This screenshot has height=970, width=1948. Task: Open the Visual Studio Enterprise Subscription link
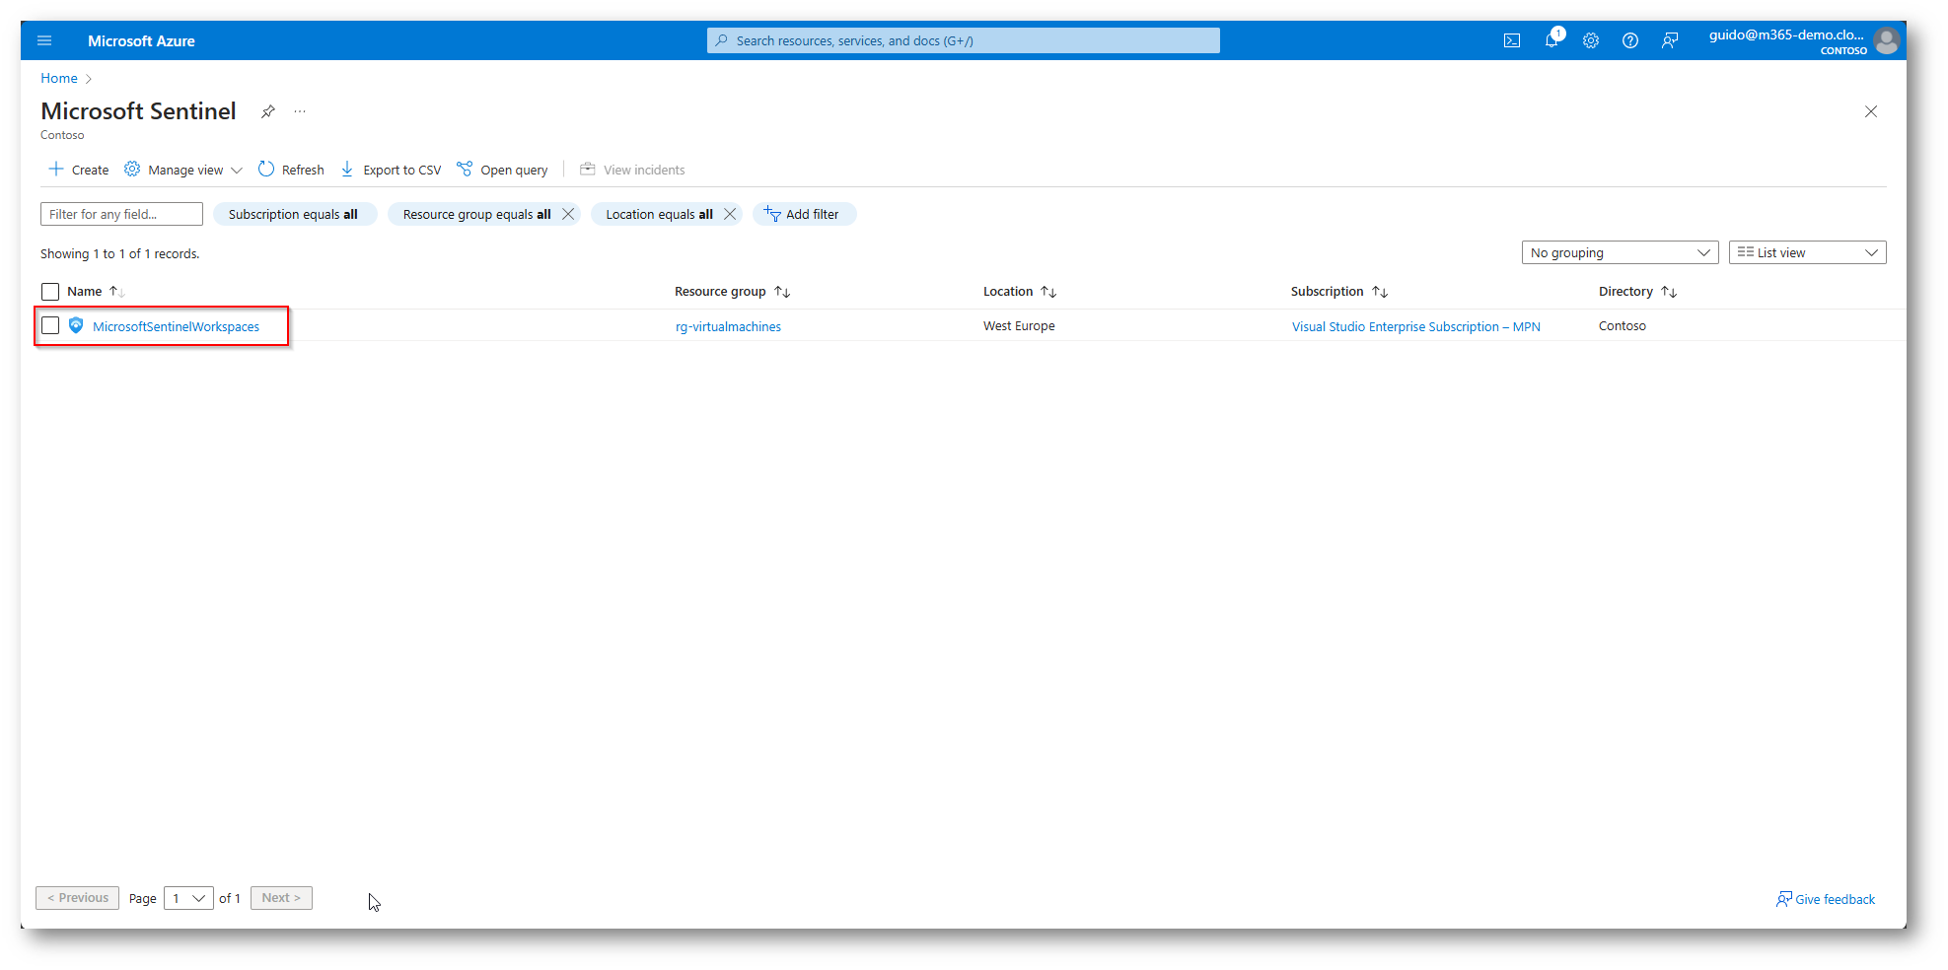click(x=1415, y=326)
